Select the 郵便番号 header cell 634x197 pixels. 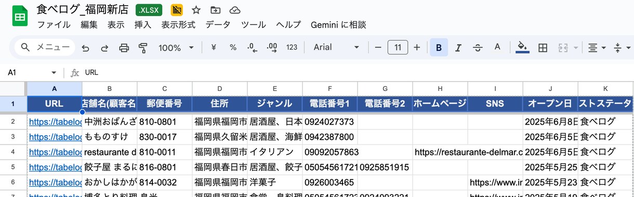point(165,103)
